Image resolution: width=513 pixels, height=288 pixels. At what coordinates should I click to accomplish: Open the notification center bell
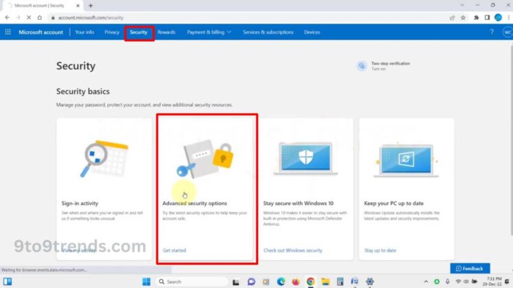[x=507, y=281]
